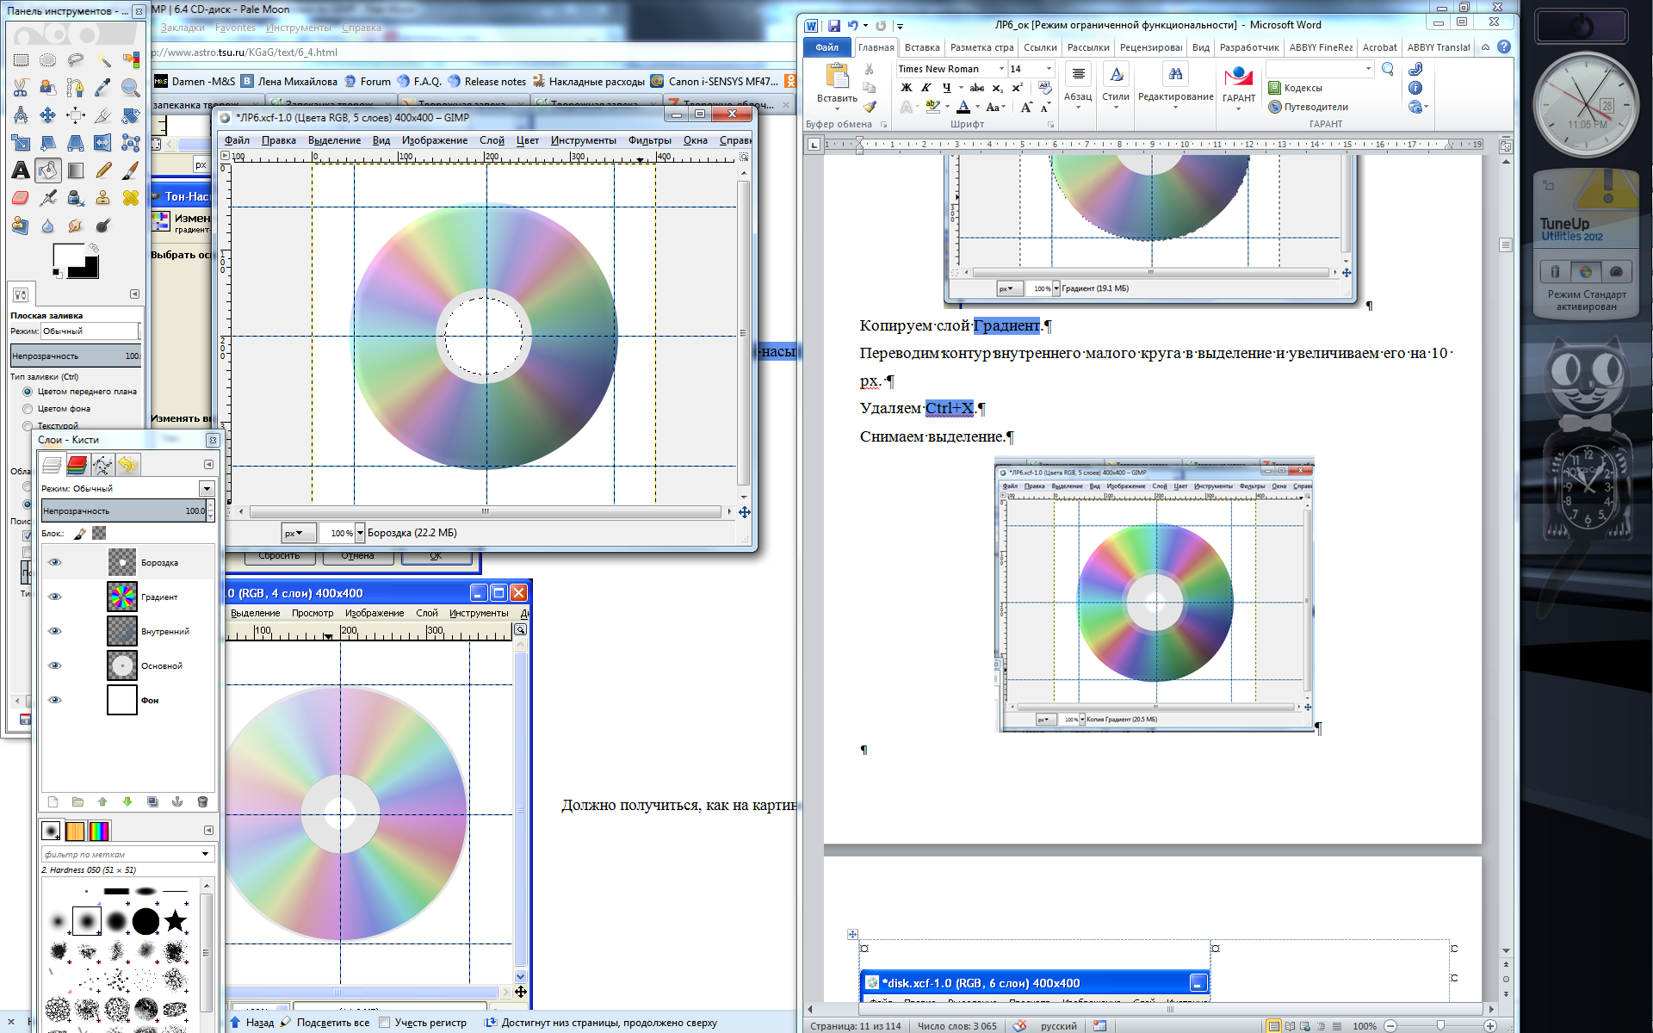This screenshot has width=1653, height=1033.
Task: Save the Word document via toolbar icon
Action: tap(833, 25)
